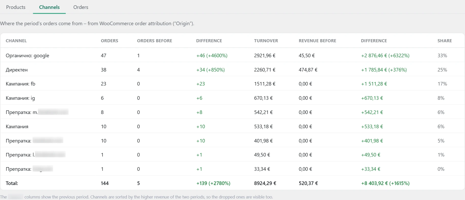Click the +139 (+2780%) total difference
The image size is (465, 200).
click(213, 183)
